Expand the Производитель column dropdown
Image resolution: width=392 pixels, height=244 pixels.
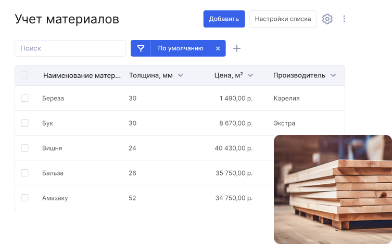pos(333,75)
